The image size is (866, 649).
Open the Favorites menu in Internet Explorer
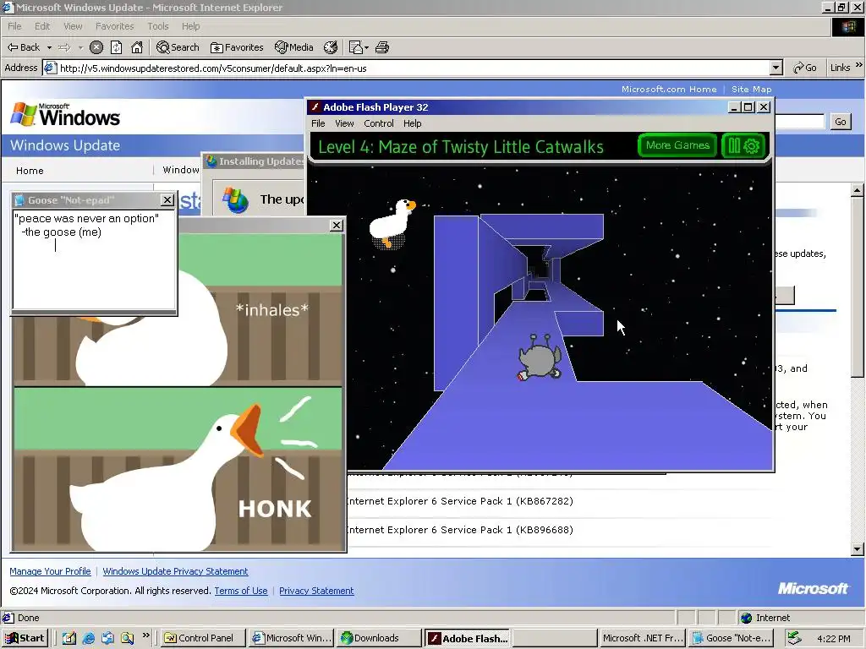point(114,26)
